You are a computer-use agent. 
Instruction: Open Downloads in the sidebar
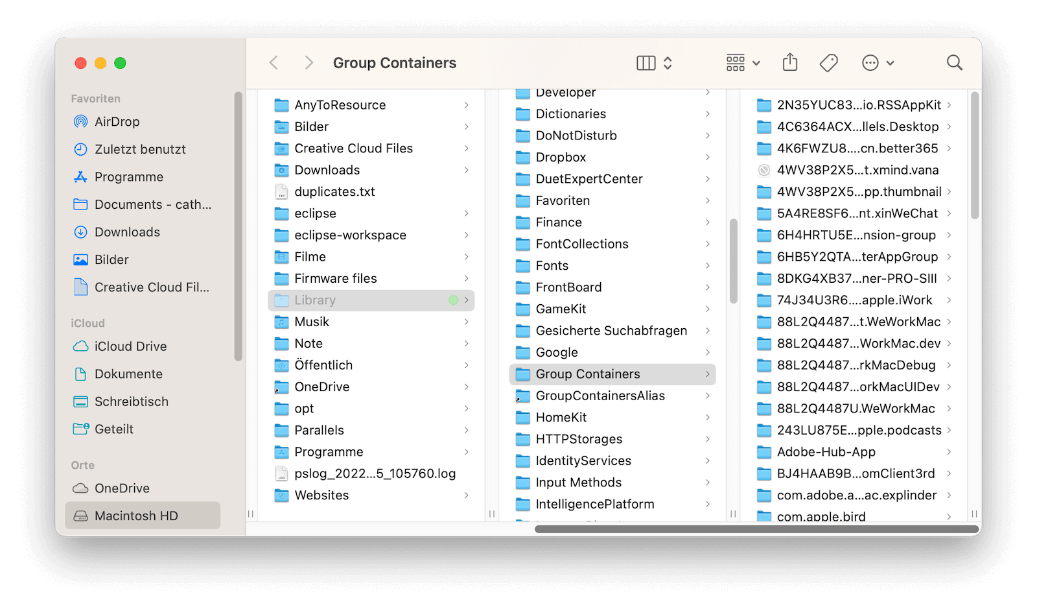(143, 232)
